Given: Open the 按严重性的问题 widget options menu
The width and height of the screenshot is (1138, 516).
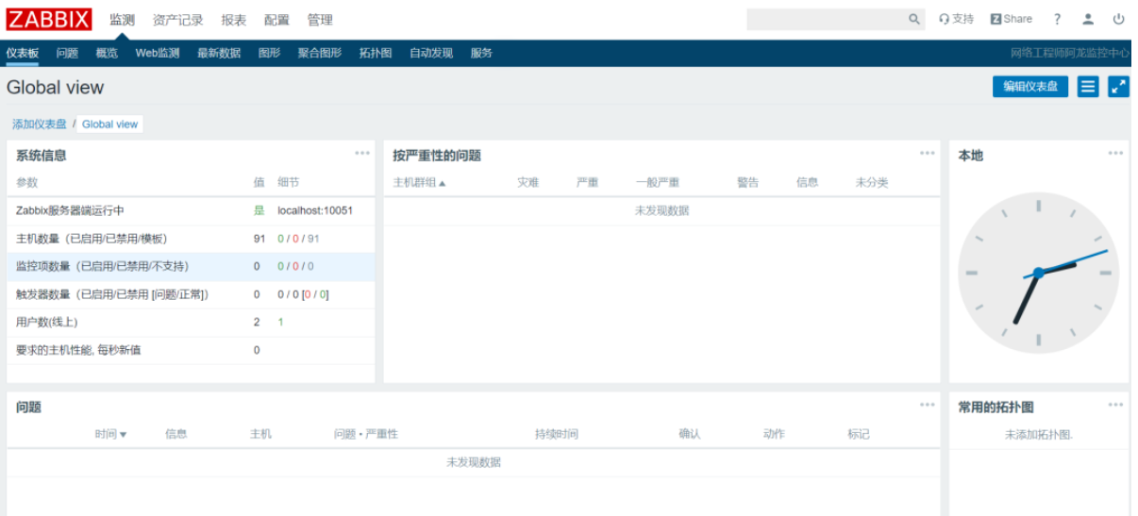Looking at the screenshot, I should click(x=928, y=153).
